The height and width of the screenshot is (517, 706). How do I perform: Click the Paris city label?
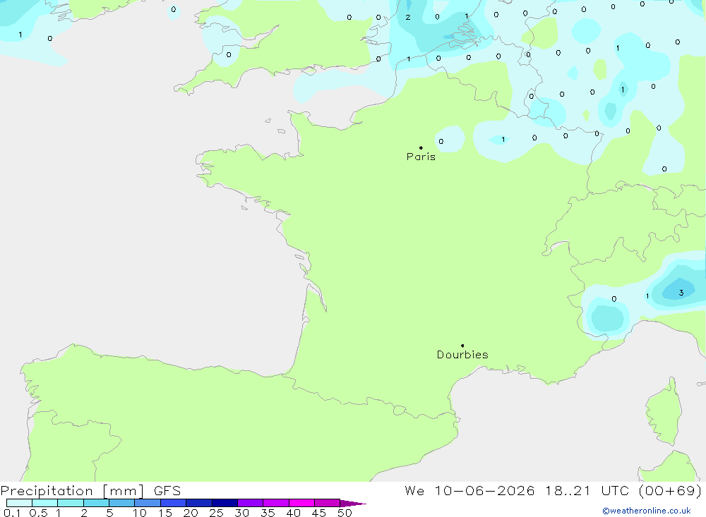click(x=421, y=157)
